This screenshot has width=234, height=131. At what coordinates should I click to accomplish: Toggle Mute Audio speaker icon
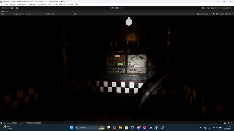[213, 14]
